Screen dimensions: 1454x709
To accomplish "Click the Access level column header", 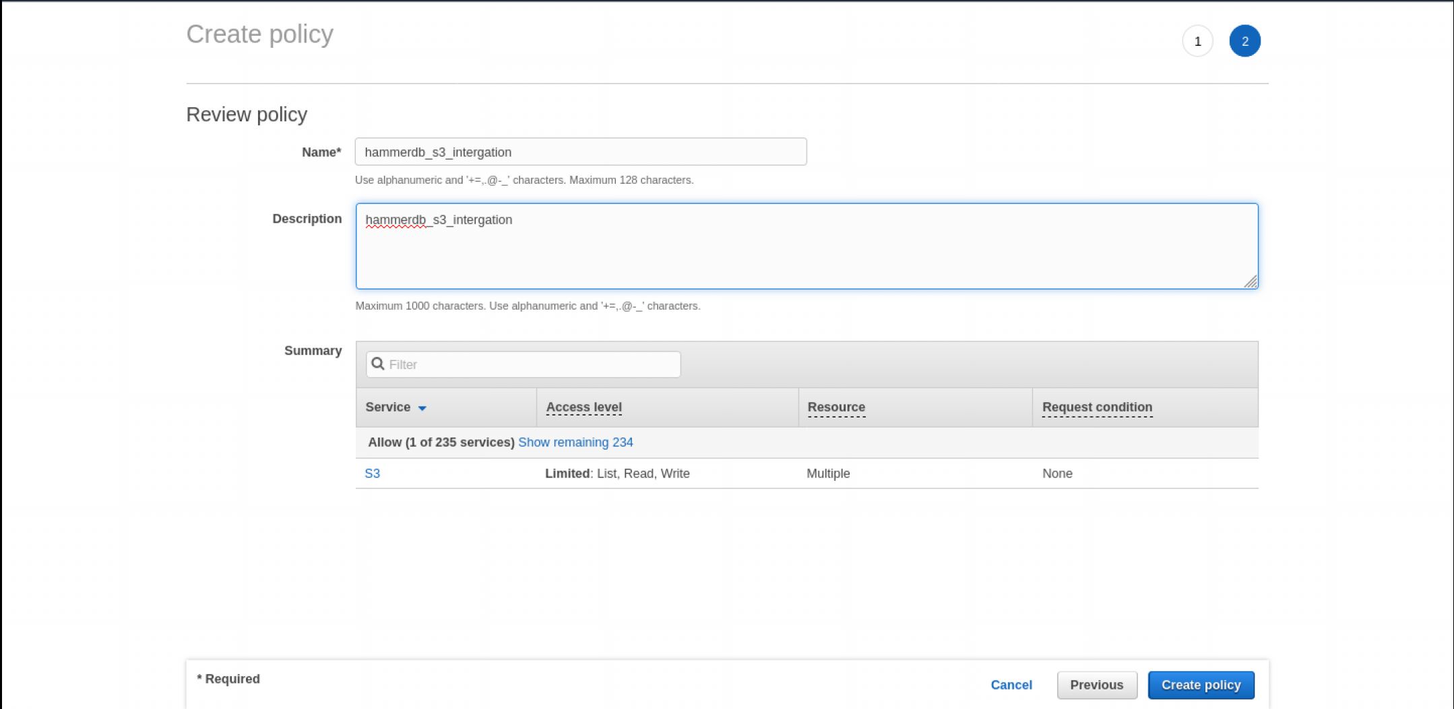I will (583, 407).
